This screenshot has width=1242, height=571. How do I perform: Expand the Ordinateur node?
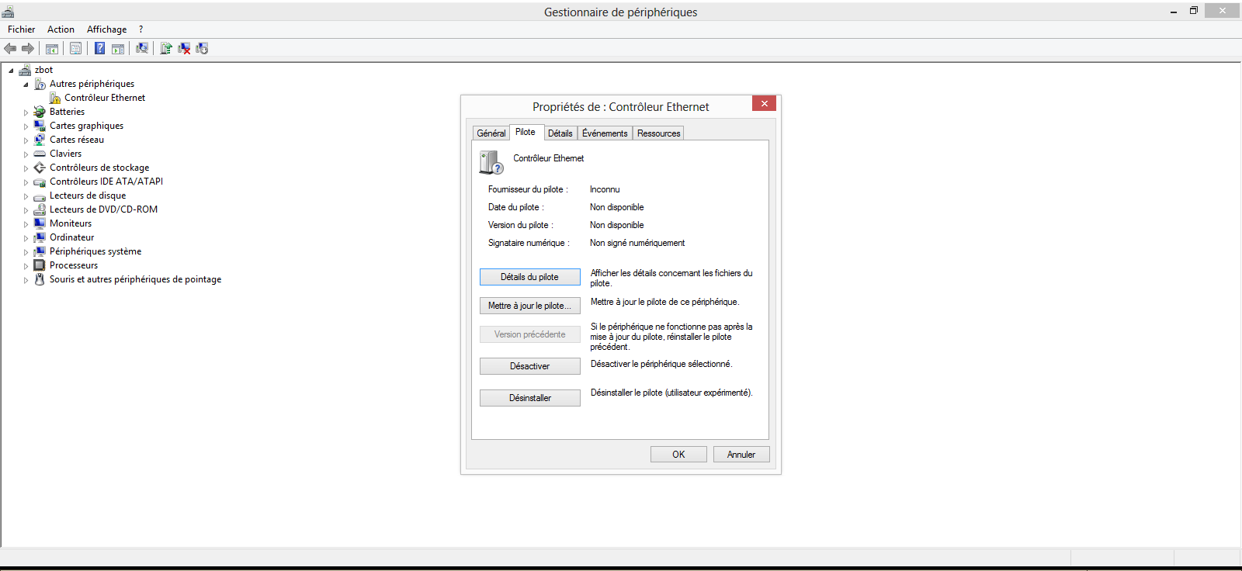tap(26, 238)
